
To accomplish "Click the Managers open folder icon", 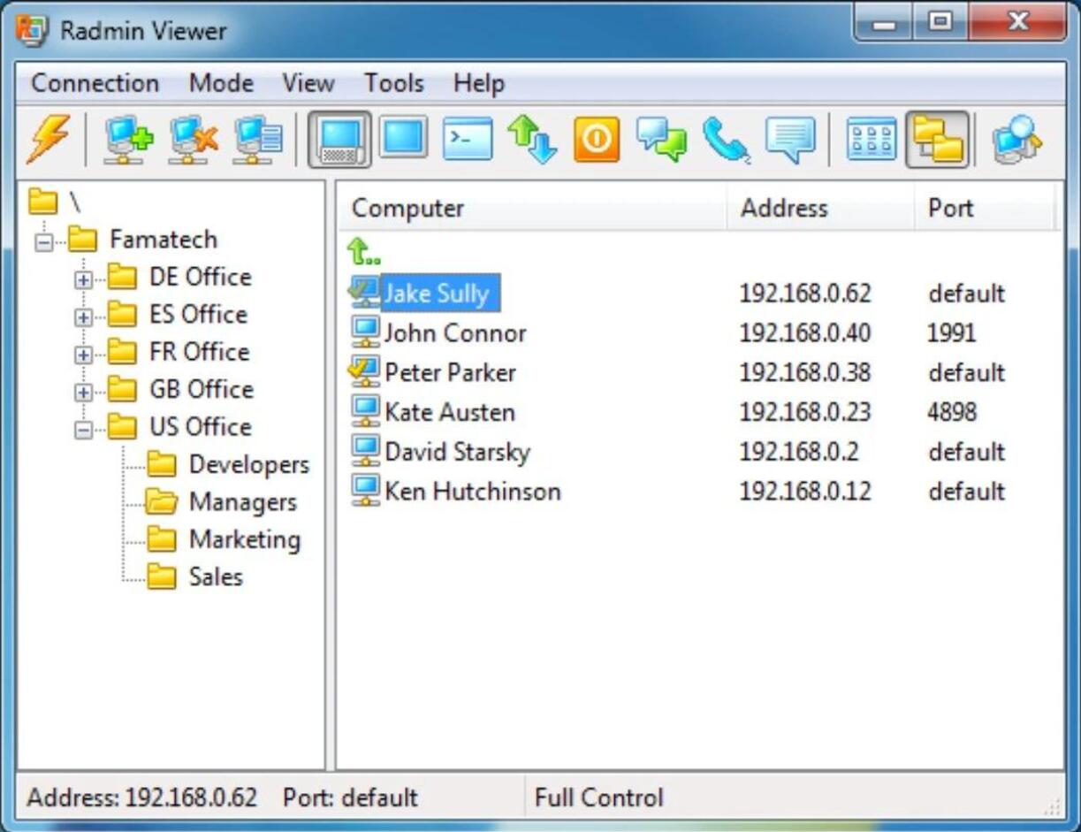I will click(x=162, y=501).
